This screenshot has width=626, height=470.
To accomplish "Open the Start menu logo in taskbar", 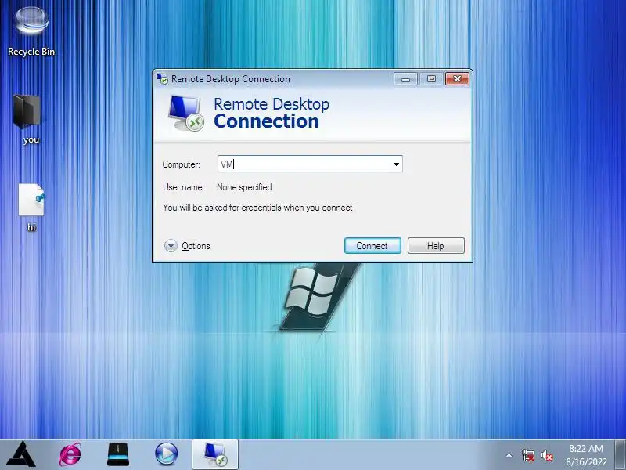I will coord(22,454).
